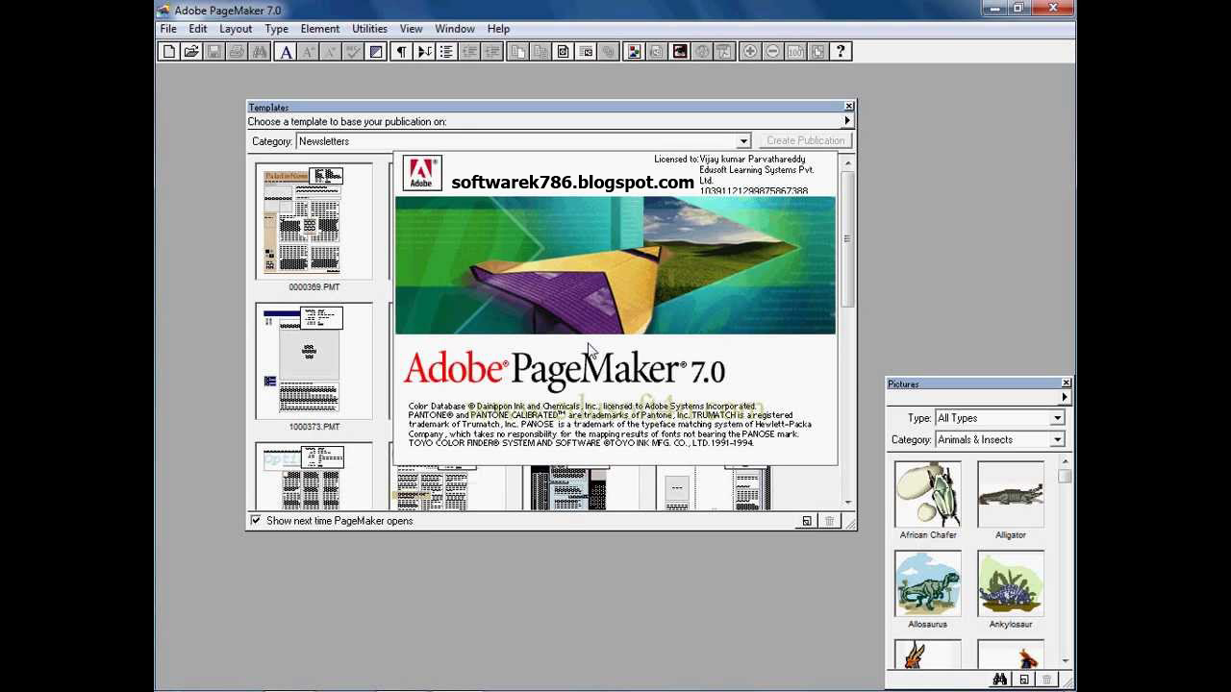This screenshot has height=692, width=1231.
Task: Open the File menu
Action: point(168,29)
